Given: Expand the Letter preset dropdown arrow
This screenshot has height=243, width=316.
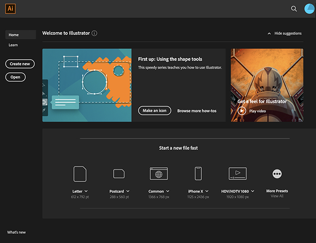Looking at the screenshot, I should point(87,192).
